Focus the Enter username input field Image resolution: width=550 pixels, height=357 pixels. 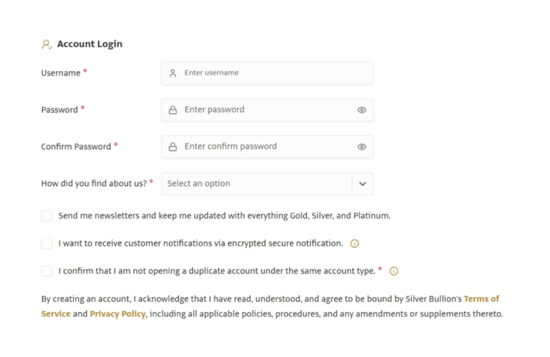pos(267,73)
